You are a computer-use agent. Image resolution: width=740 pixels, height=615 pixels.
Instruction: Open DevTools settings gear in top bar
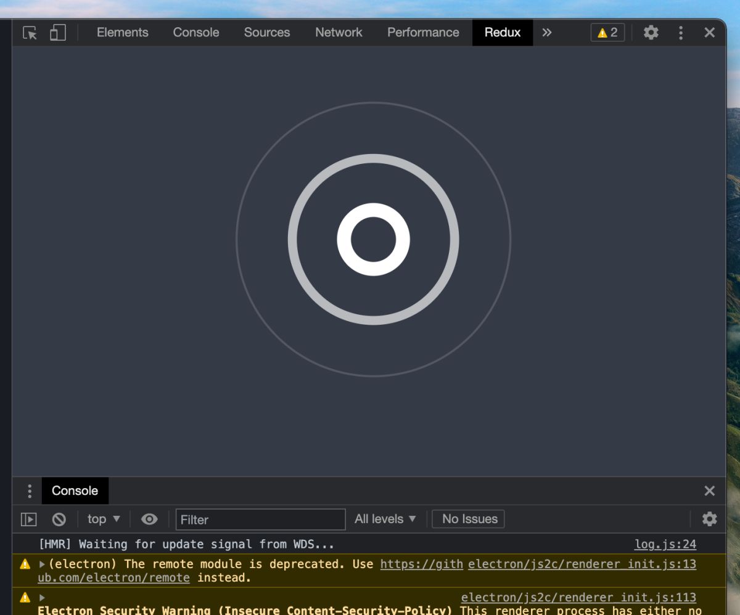(651, 33)
